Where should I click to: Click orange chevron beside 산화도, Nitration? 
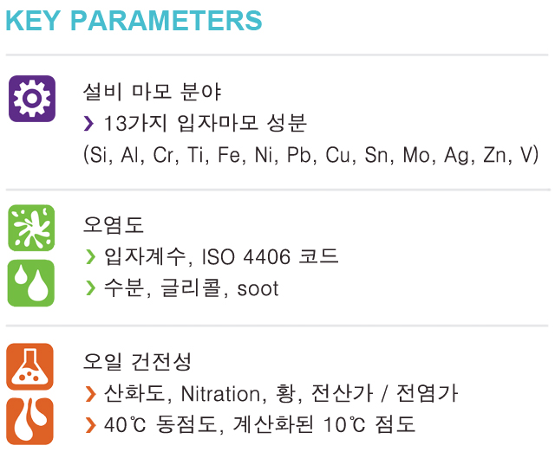90,394
